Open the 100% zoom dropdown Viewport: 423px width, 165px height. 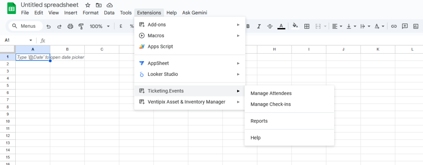[x=100, y=26]
